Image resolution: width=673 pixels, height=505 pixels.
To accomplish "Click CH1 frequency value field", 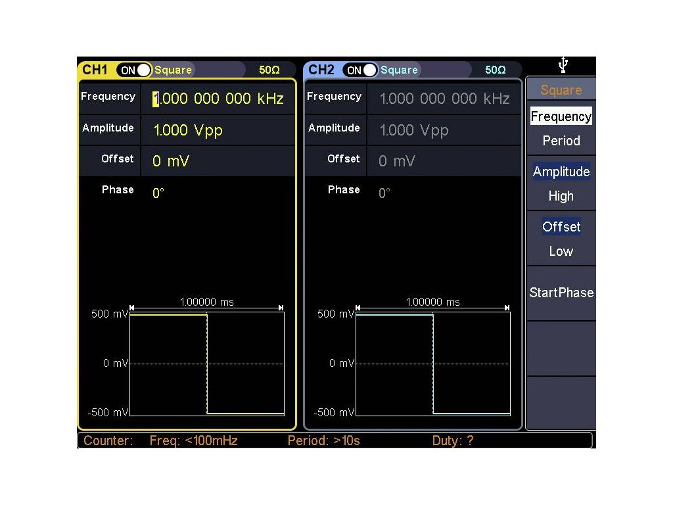I will click(x=218, y=99).
